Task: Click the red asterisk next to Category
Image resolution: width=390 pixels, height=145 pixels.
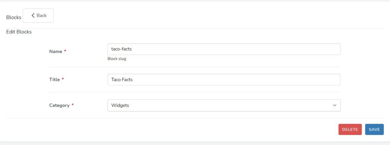Action: coord(73,105)
